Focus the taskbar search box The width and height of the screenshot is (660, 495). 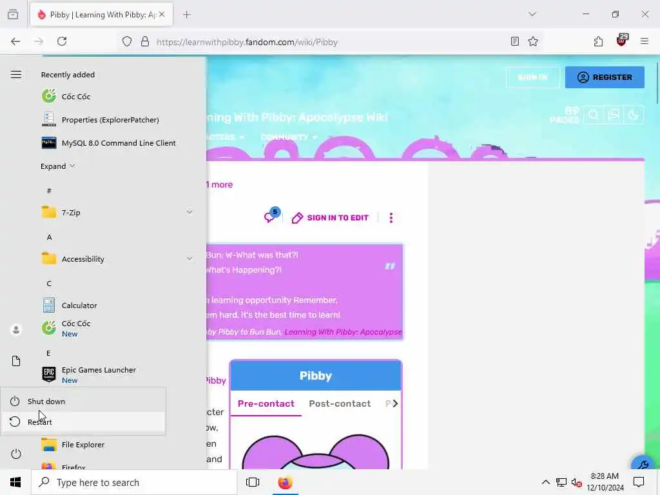tap(134, 482)
